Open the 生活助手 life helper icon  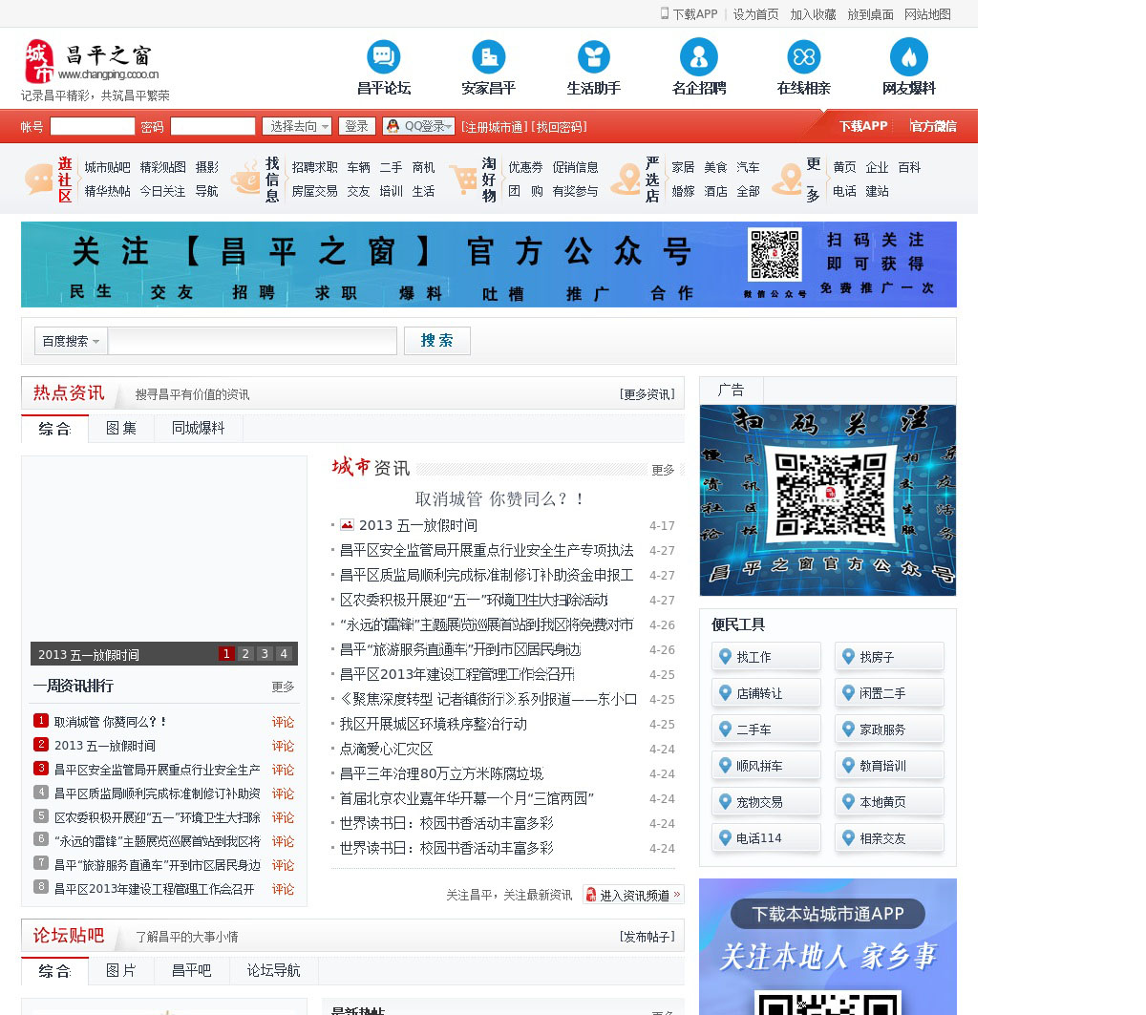click(593, 58)
